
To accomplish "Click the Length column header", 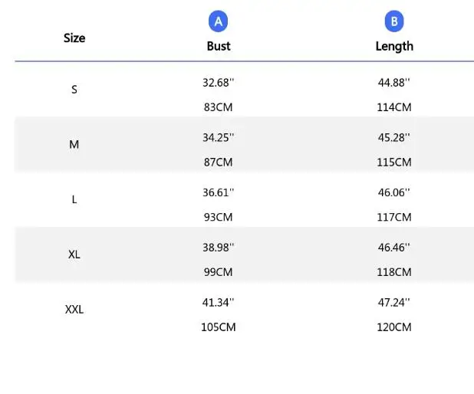I will [394, 46].
